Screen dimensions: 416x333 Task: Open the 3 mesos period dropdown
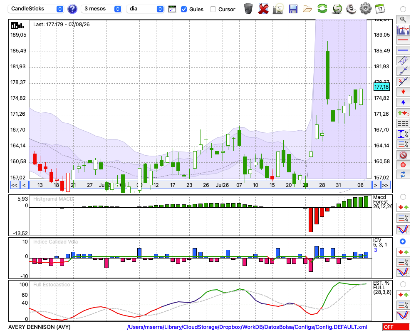click(x=102, y=9)
